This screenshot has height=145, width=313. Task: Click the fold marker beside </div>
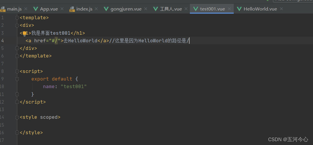click(17, 48)
